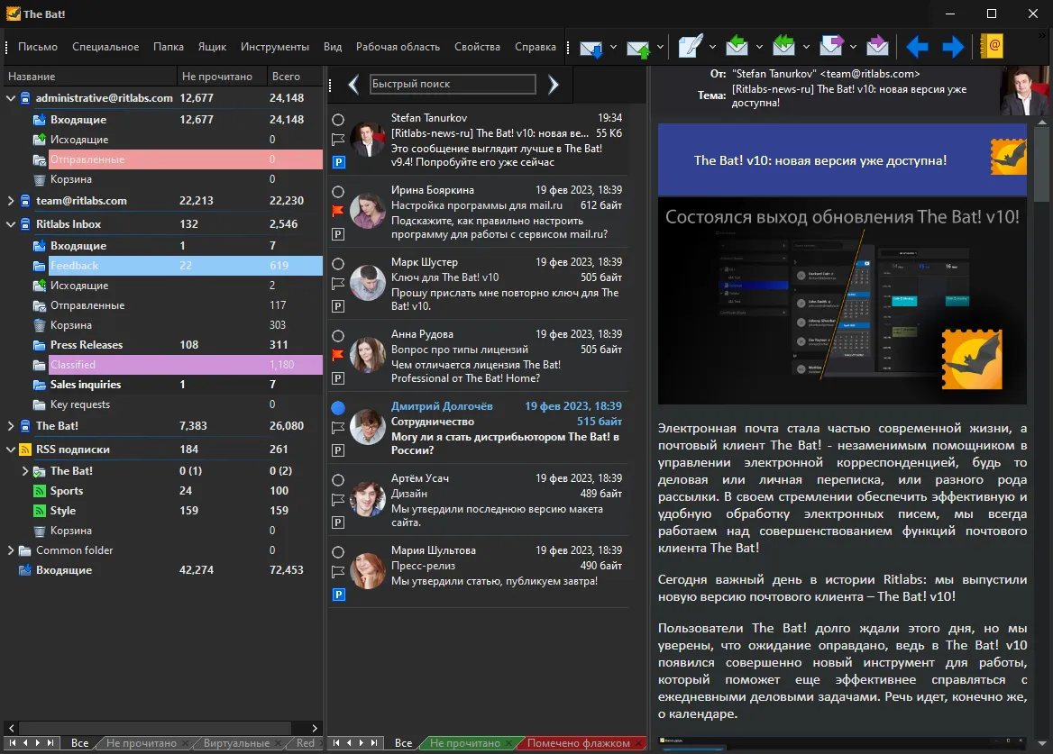Open the Письмо menu
1053x754 pixels.
(38, 47)
